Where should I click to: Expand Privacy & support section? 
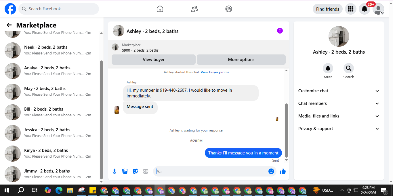pos(339,129)
